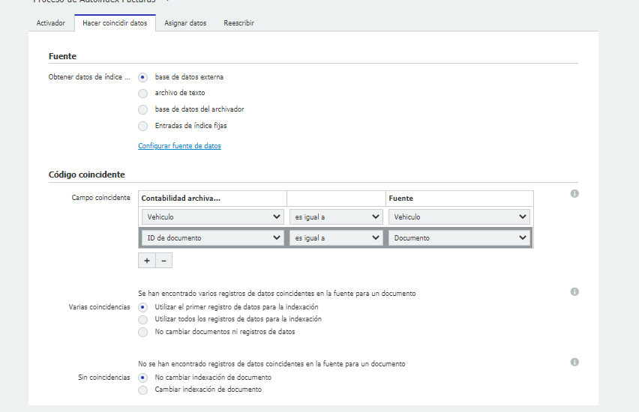Add a matching row with plus button
Image resolution: width=639 pixels, height=412 pixels.
tap(147, 261)
